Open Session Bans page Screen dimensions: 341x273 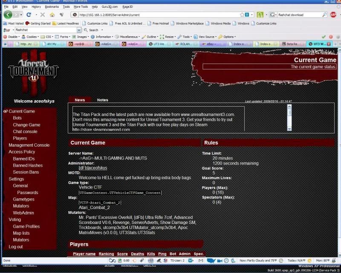26,172
